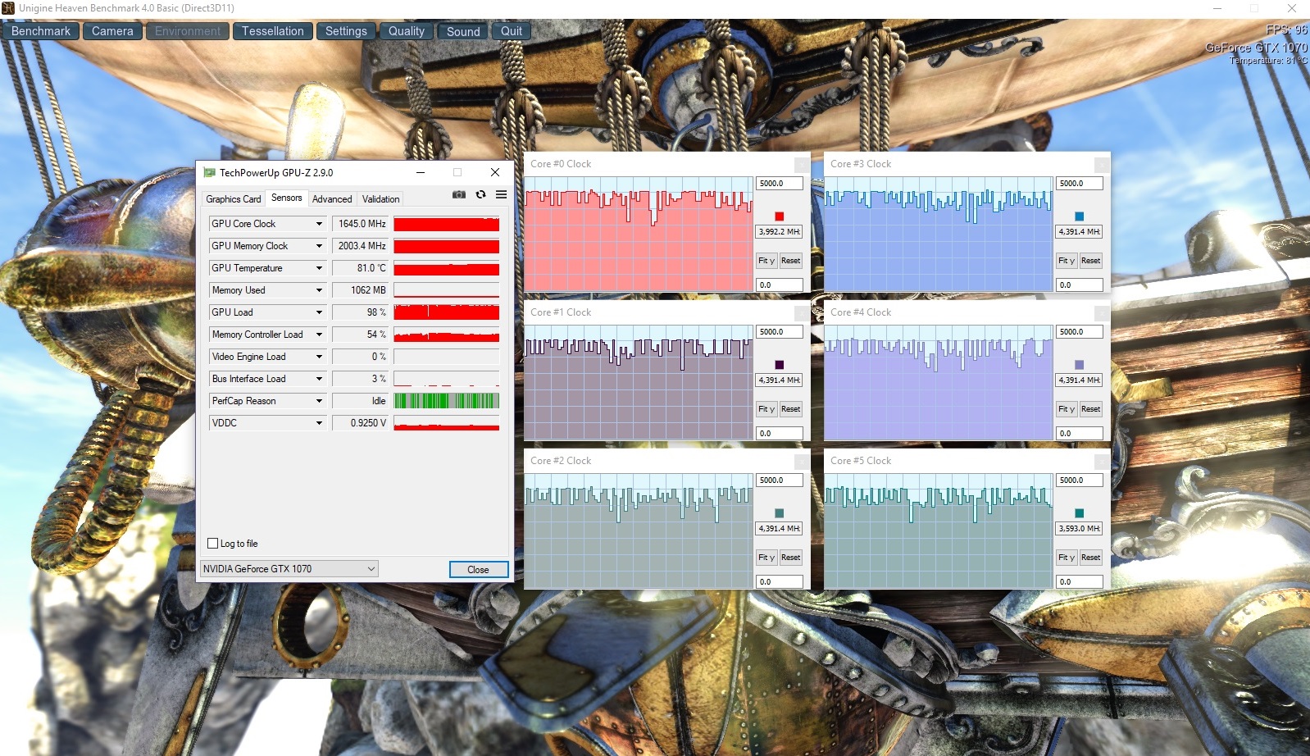Click the GPU-Z refresh sensors icon
1310x756 pixels.
click(x=480, y=194)
